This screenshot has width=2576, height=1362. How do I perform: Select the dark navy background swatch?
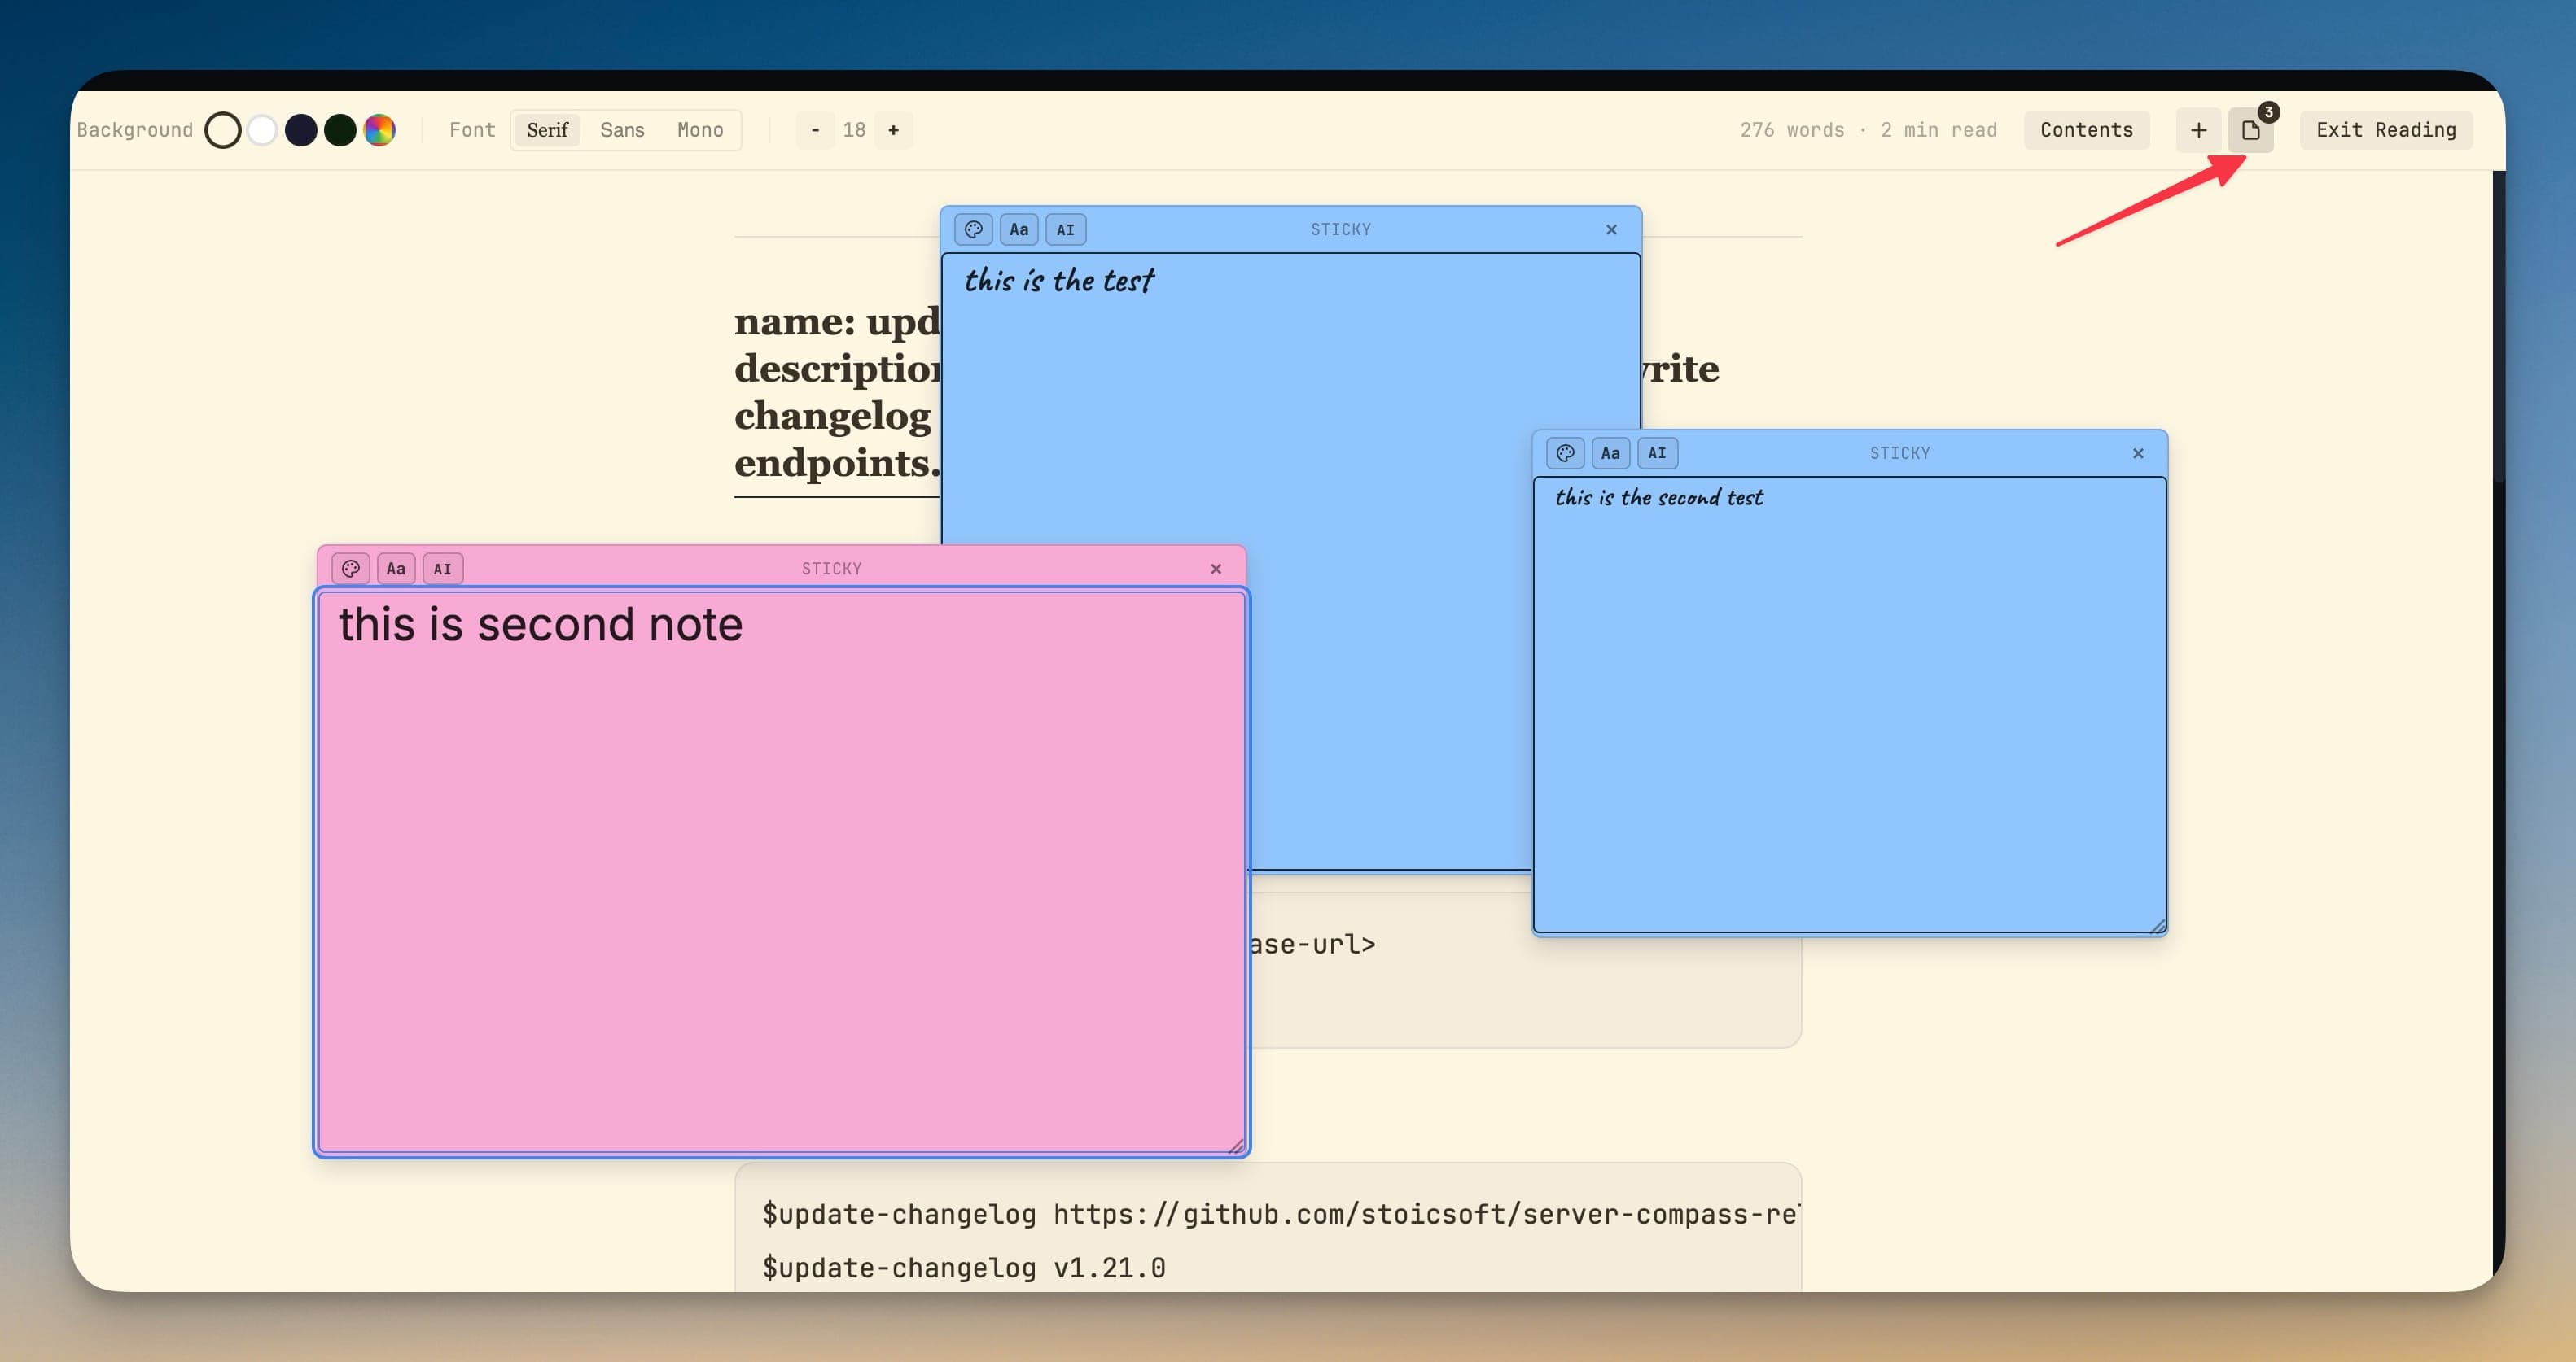300,130
